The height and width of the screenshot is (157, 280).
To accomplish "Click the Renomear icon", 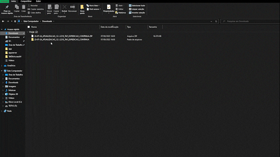I will (72, 9).
